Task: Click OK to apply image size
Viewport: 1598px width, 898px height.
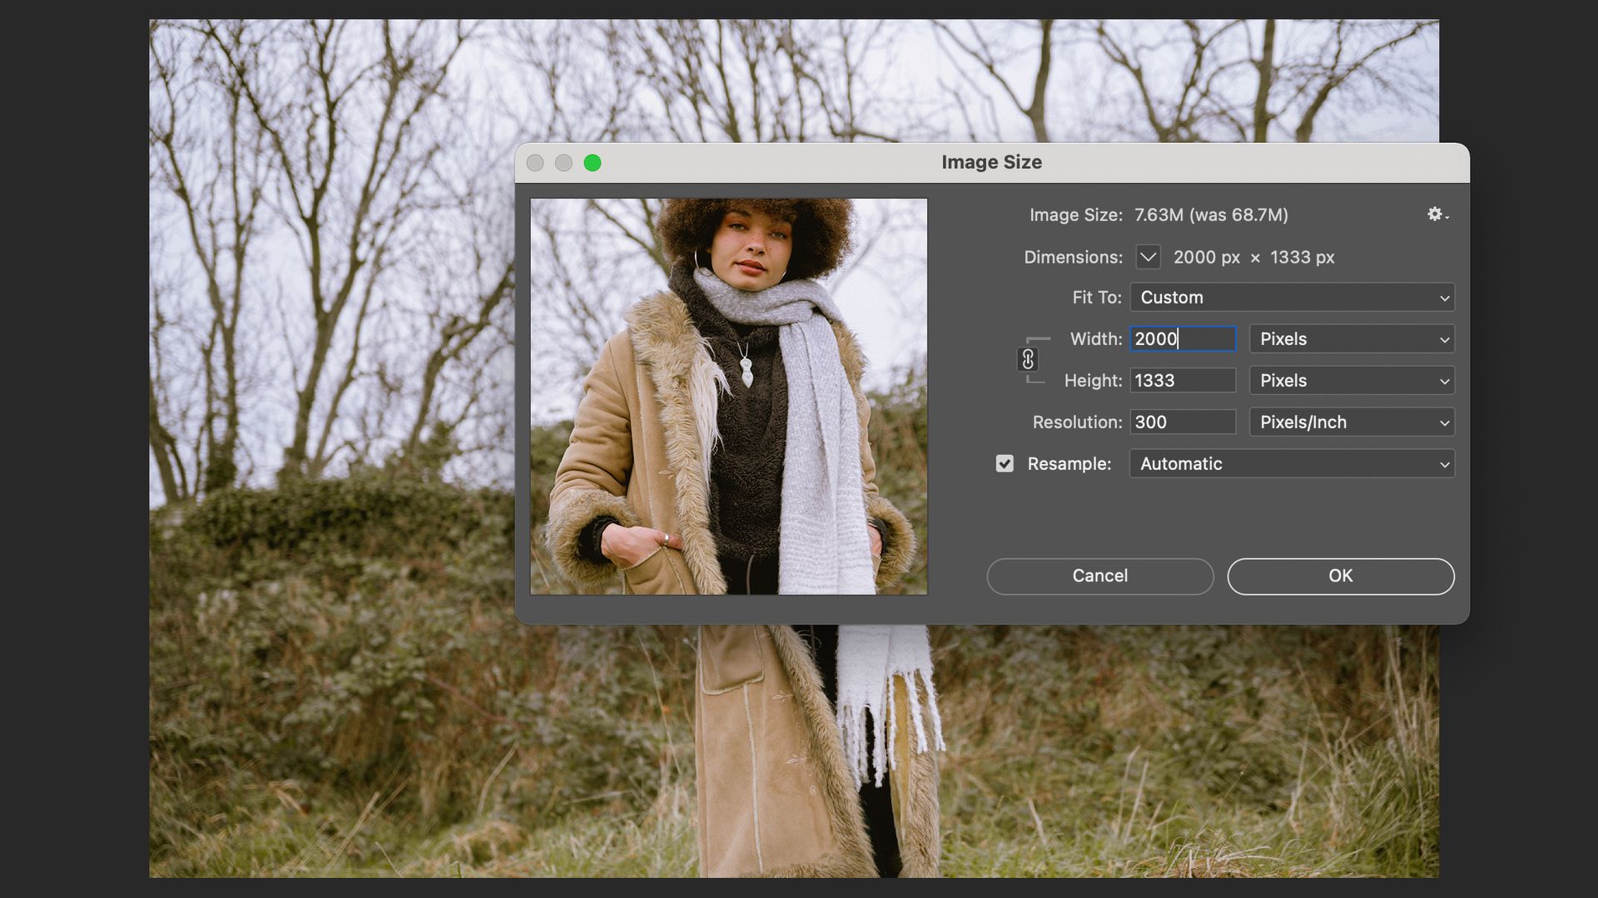Action: click(1339, 575)
